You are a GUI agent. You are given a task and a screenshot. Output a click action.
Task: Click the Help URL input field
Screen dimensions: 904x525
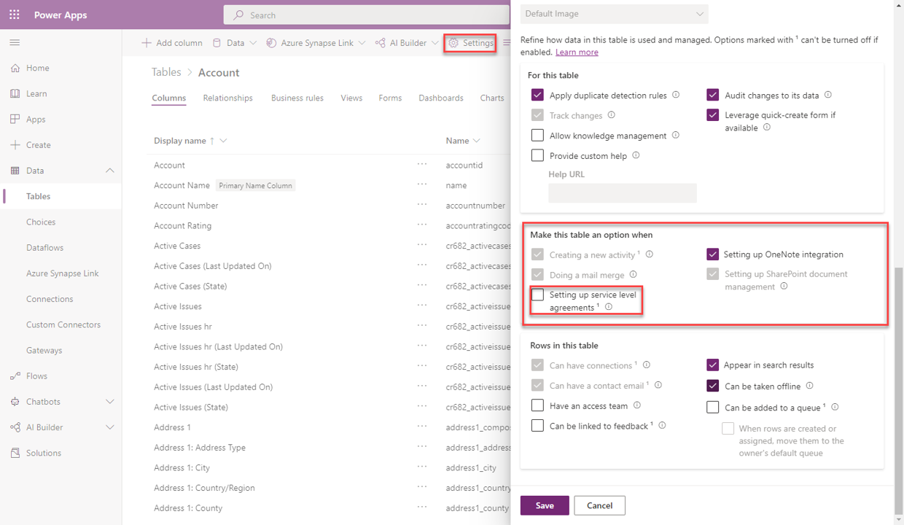tap(623, 192)
